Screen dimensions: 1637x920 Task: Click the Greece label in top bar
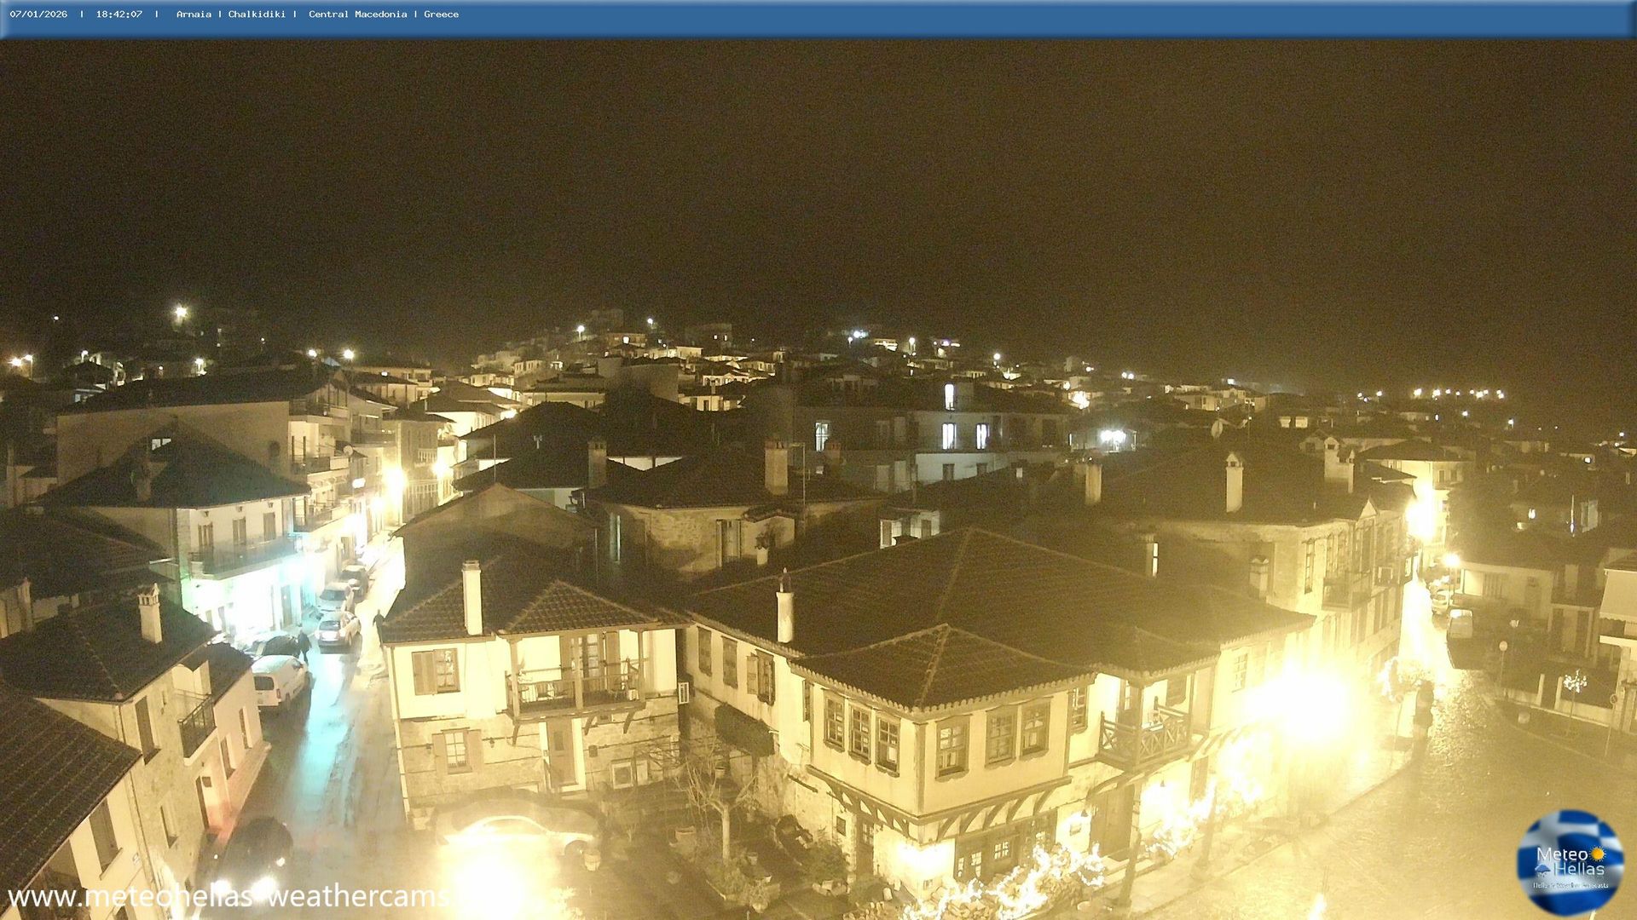coord(441,14)
